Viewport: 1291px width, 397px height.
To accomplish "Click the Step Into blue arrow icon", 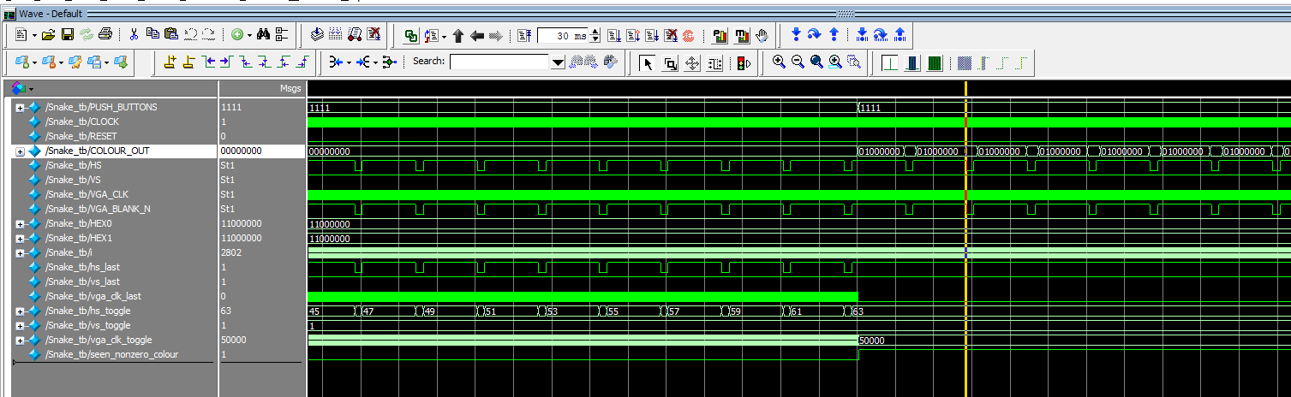I will pyautogui.click(x=796, y=35).
